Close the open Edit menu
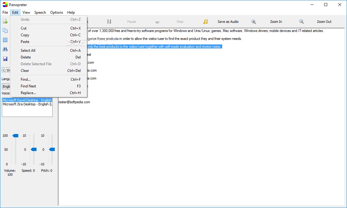Viewport: 347px width, 208px height. [15, 12]
